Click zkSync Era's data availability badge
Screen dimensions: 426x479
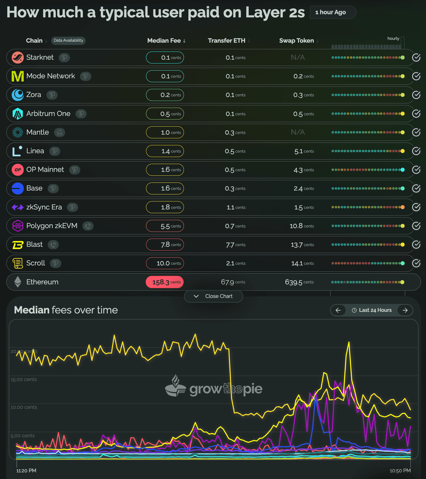click(72, 207)
